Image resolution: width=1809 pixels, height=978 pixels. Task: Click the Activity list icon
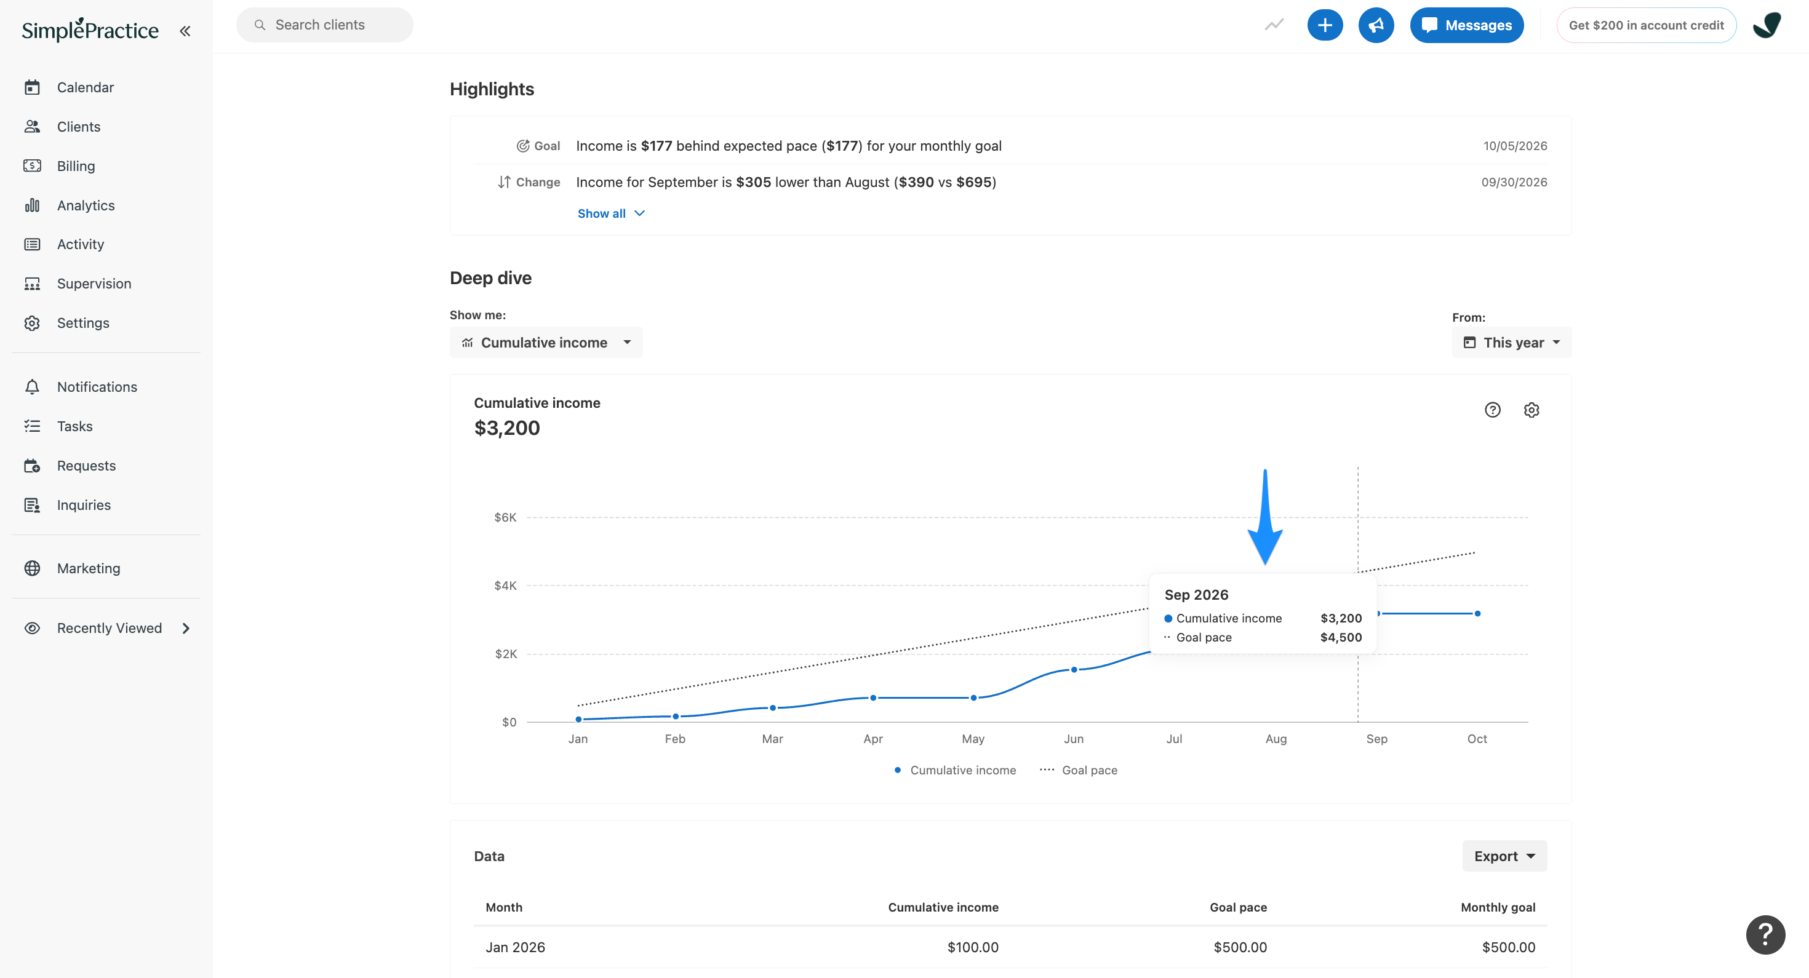[32, 244]
